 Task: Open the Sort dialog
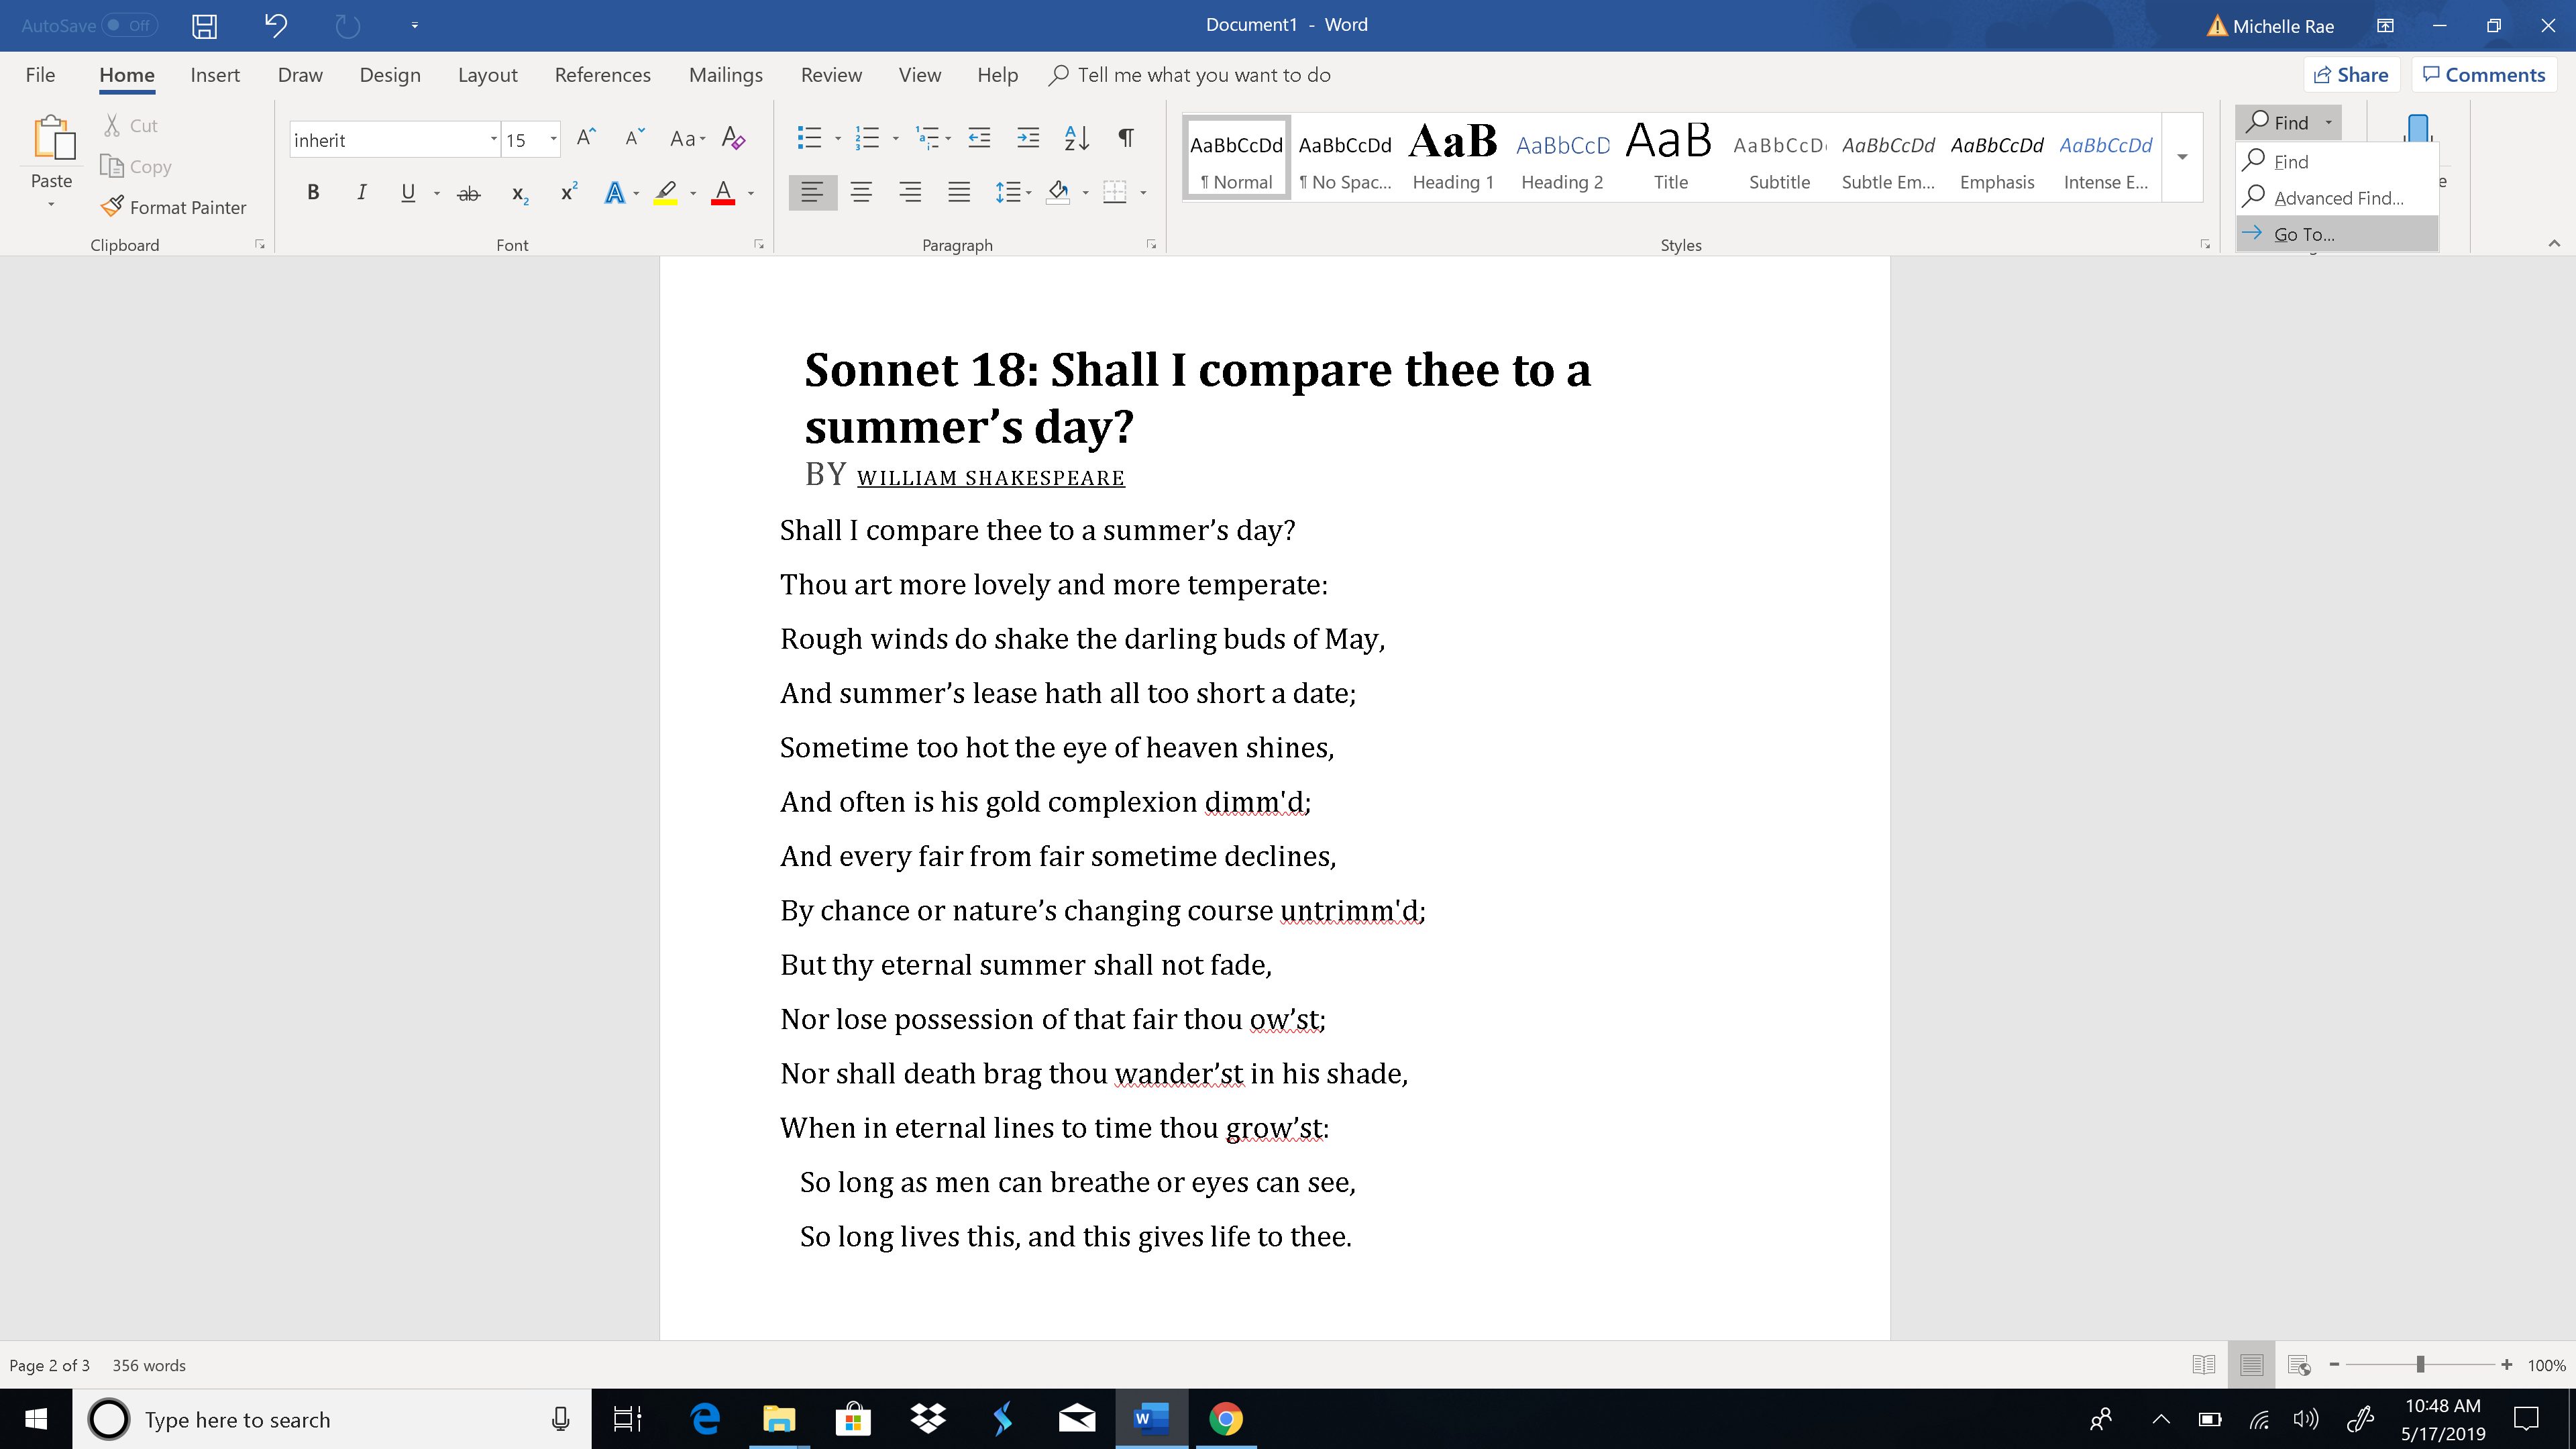(x=1076, y=139)
